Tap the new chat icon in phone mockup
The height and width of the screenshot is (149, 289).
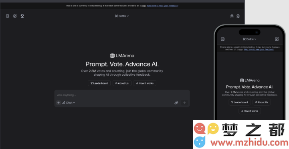click(x=277, y=39)
